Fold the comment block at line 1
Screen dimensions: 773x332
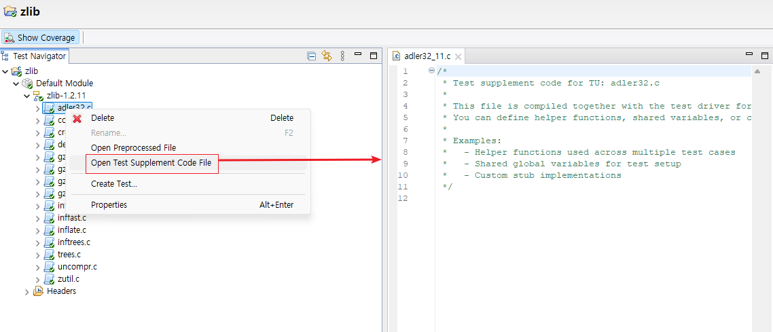[x=432, y=71]
